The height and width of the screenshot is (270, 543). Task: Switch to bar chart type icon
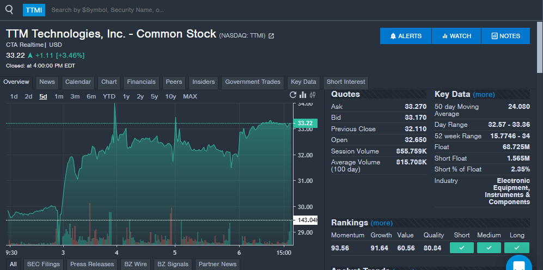[x=303, y=95]
